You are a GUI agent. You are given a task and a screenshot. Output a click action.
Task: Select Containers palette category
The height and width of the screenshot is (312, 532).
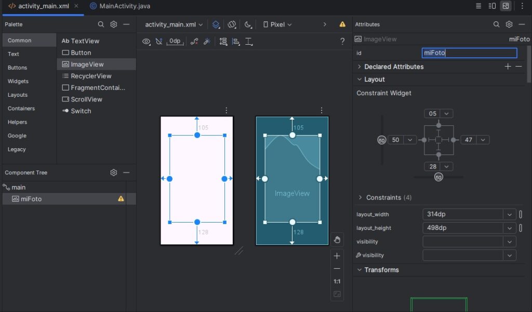click(x=29, y=108)
